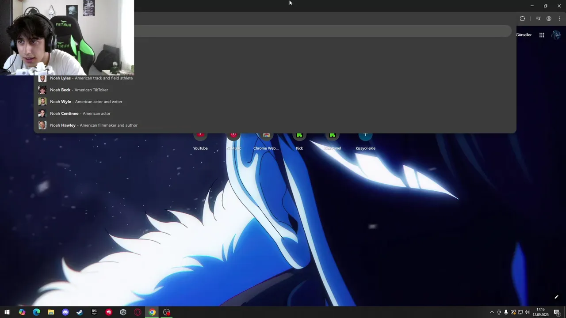The width and height of the screenshot is (566, 318).
Task: Open the Chrome profile icon
Action: click(549, 19)
